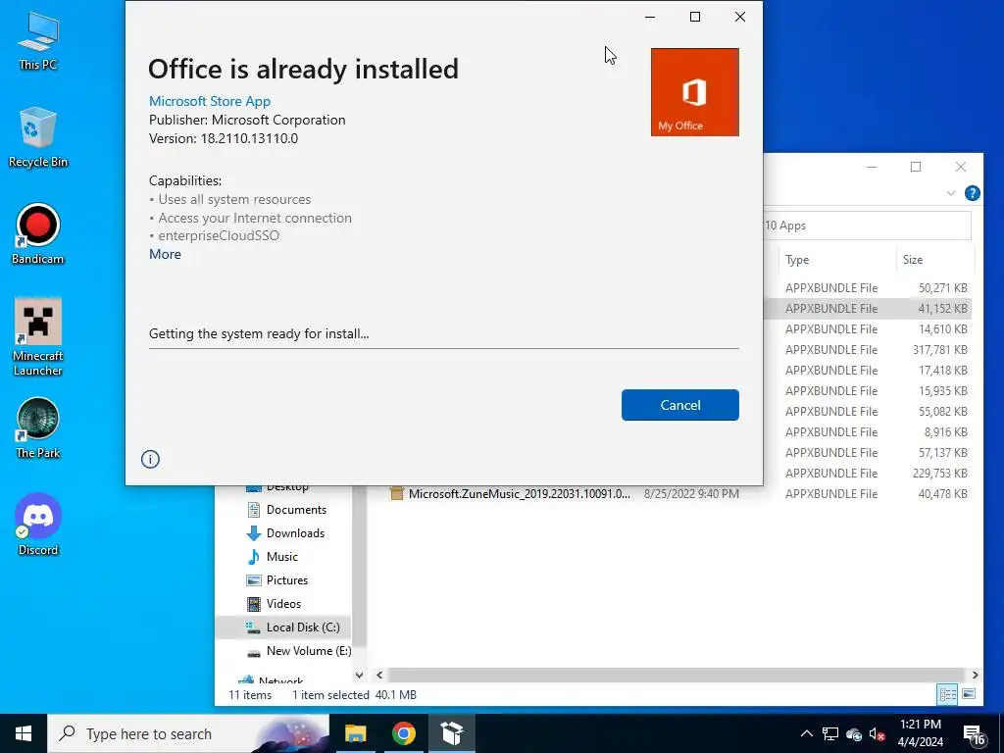Switch to large icons view
Image resolution: width=1004 pixels, height=753 pixels.
[969, 694]
